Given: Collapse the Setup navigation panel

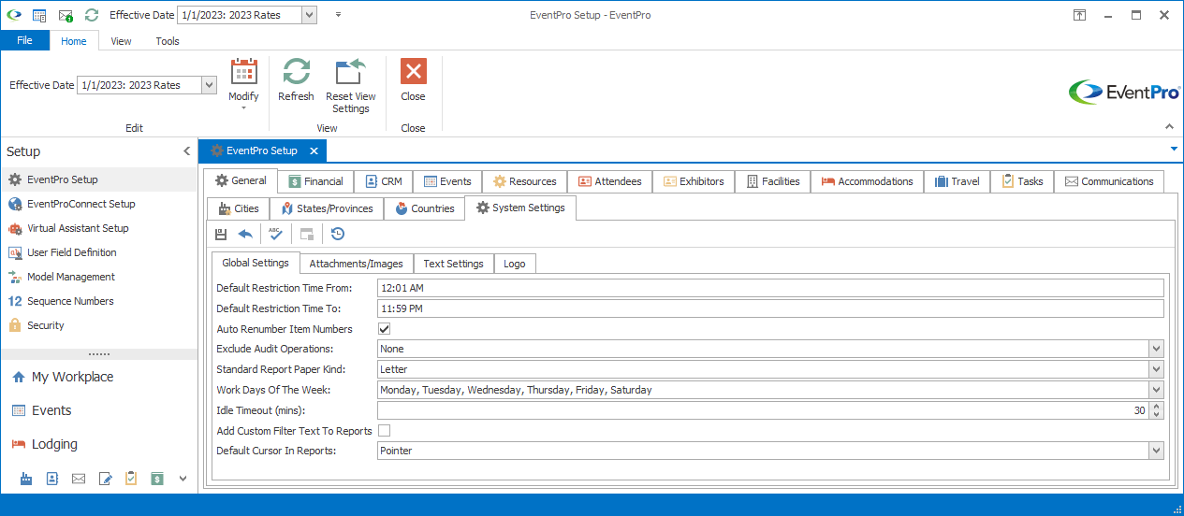Looking at the screenshot, I should point(186,151).
